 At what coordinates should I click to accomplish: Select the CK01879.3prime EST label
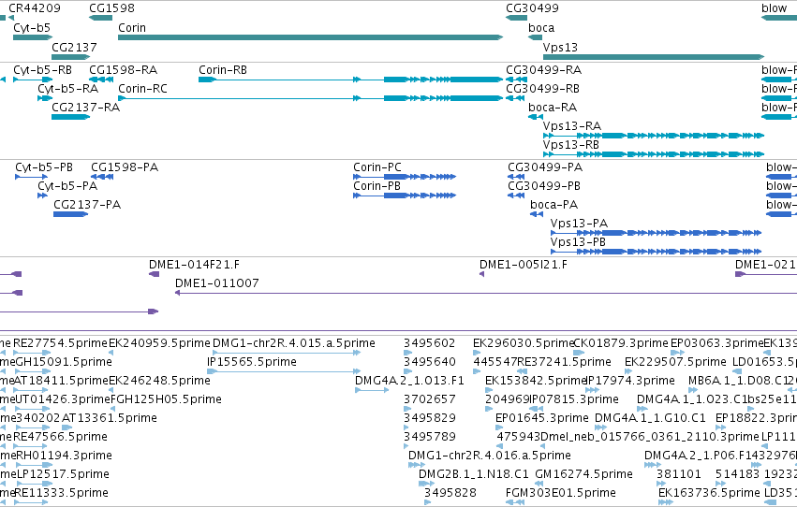coord(621,343)
